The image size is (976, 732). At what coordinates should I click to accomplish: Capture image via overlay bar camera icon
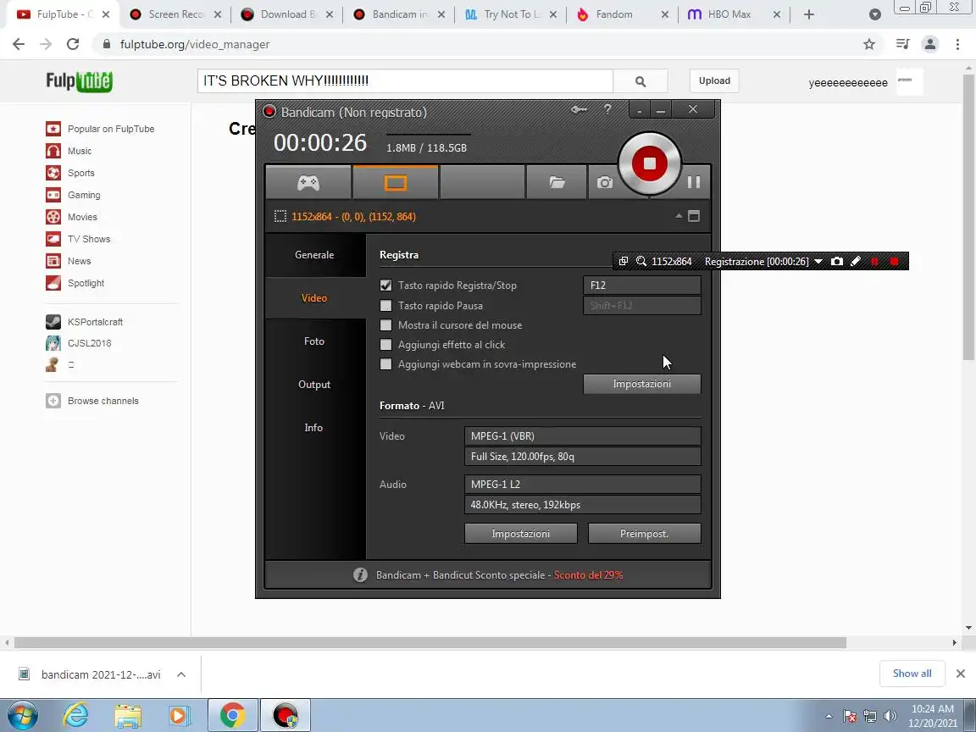pos(837,262)
